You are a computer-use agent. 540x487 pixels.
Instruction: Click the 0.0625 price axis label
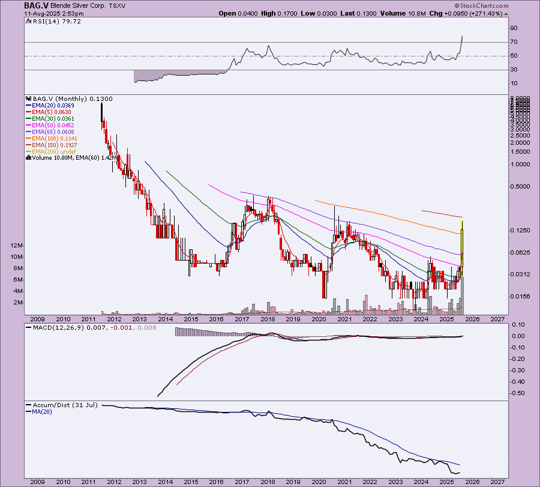coord(520,253)
